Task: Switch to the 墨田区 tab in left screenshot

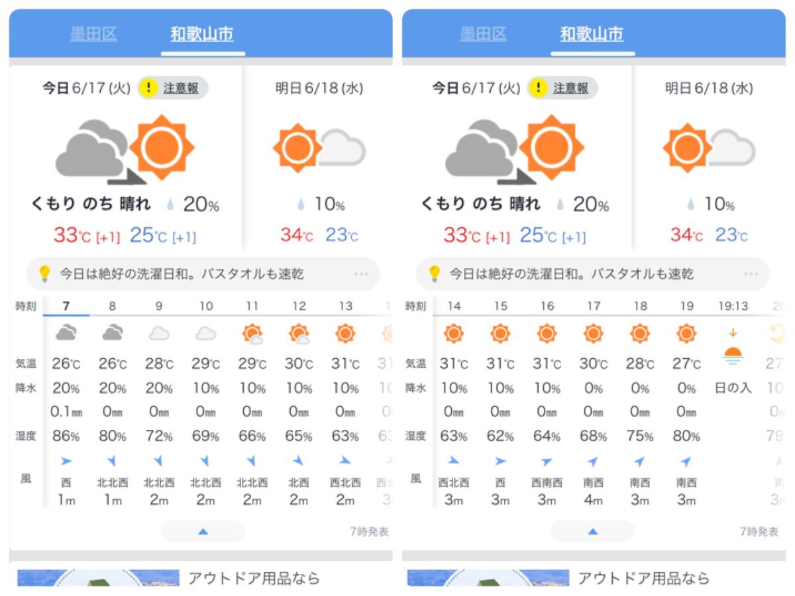Action: point(93,34)
